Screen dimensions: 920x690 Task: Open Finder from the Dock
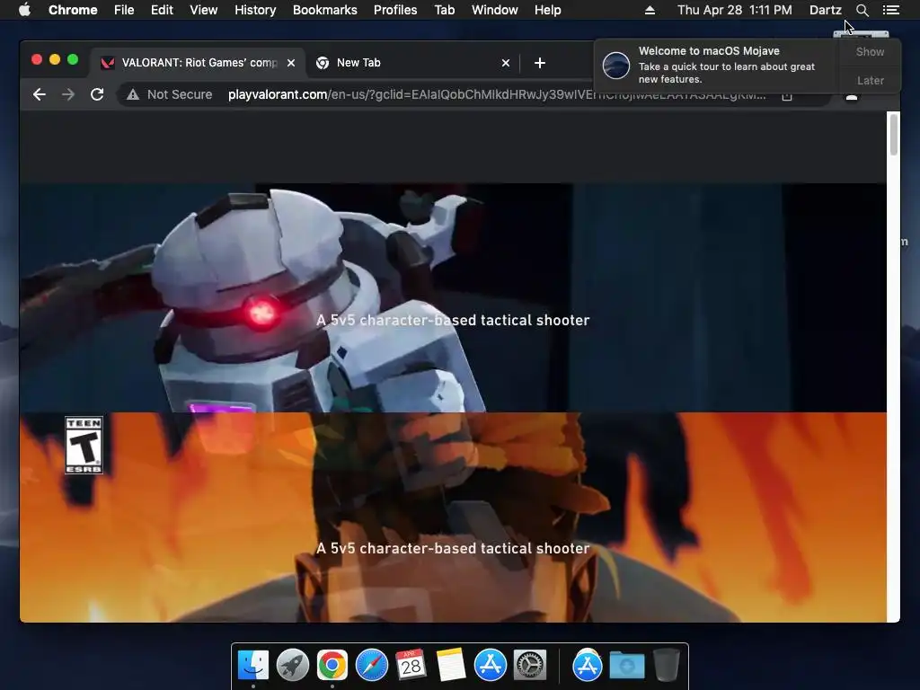point(252,665)
